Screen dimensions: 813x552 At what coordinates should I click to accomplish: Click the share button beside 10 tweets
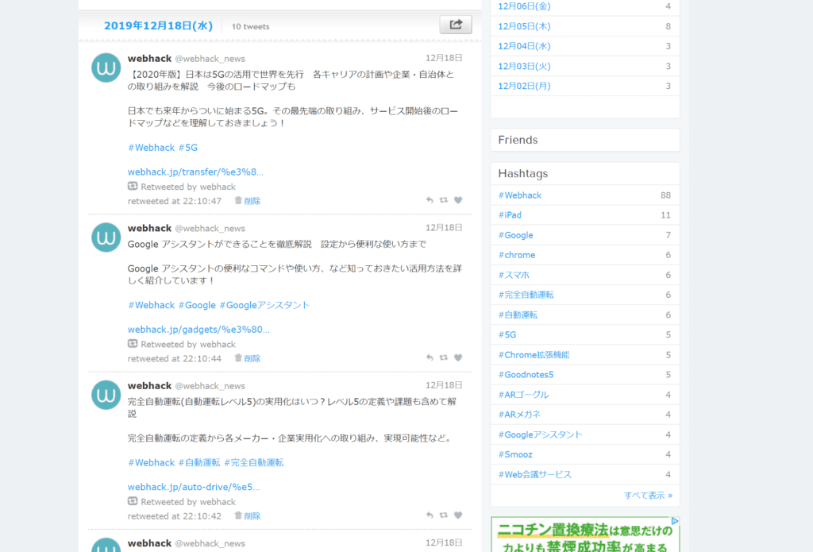click(455, 25)
